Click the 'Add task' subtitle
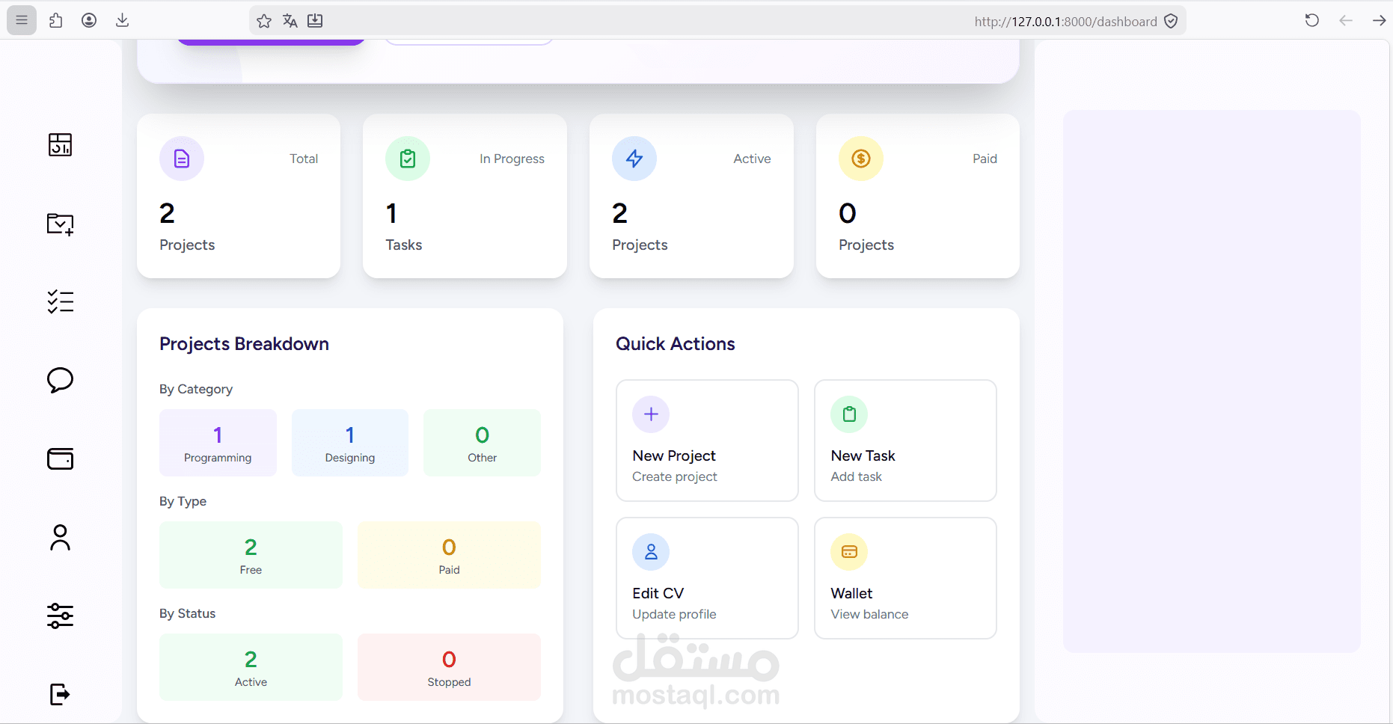This screenshot has height=724, width=1393. click(x=857, y=476)
